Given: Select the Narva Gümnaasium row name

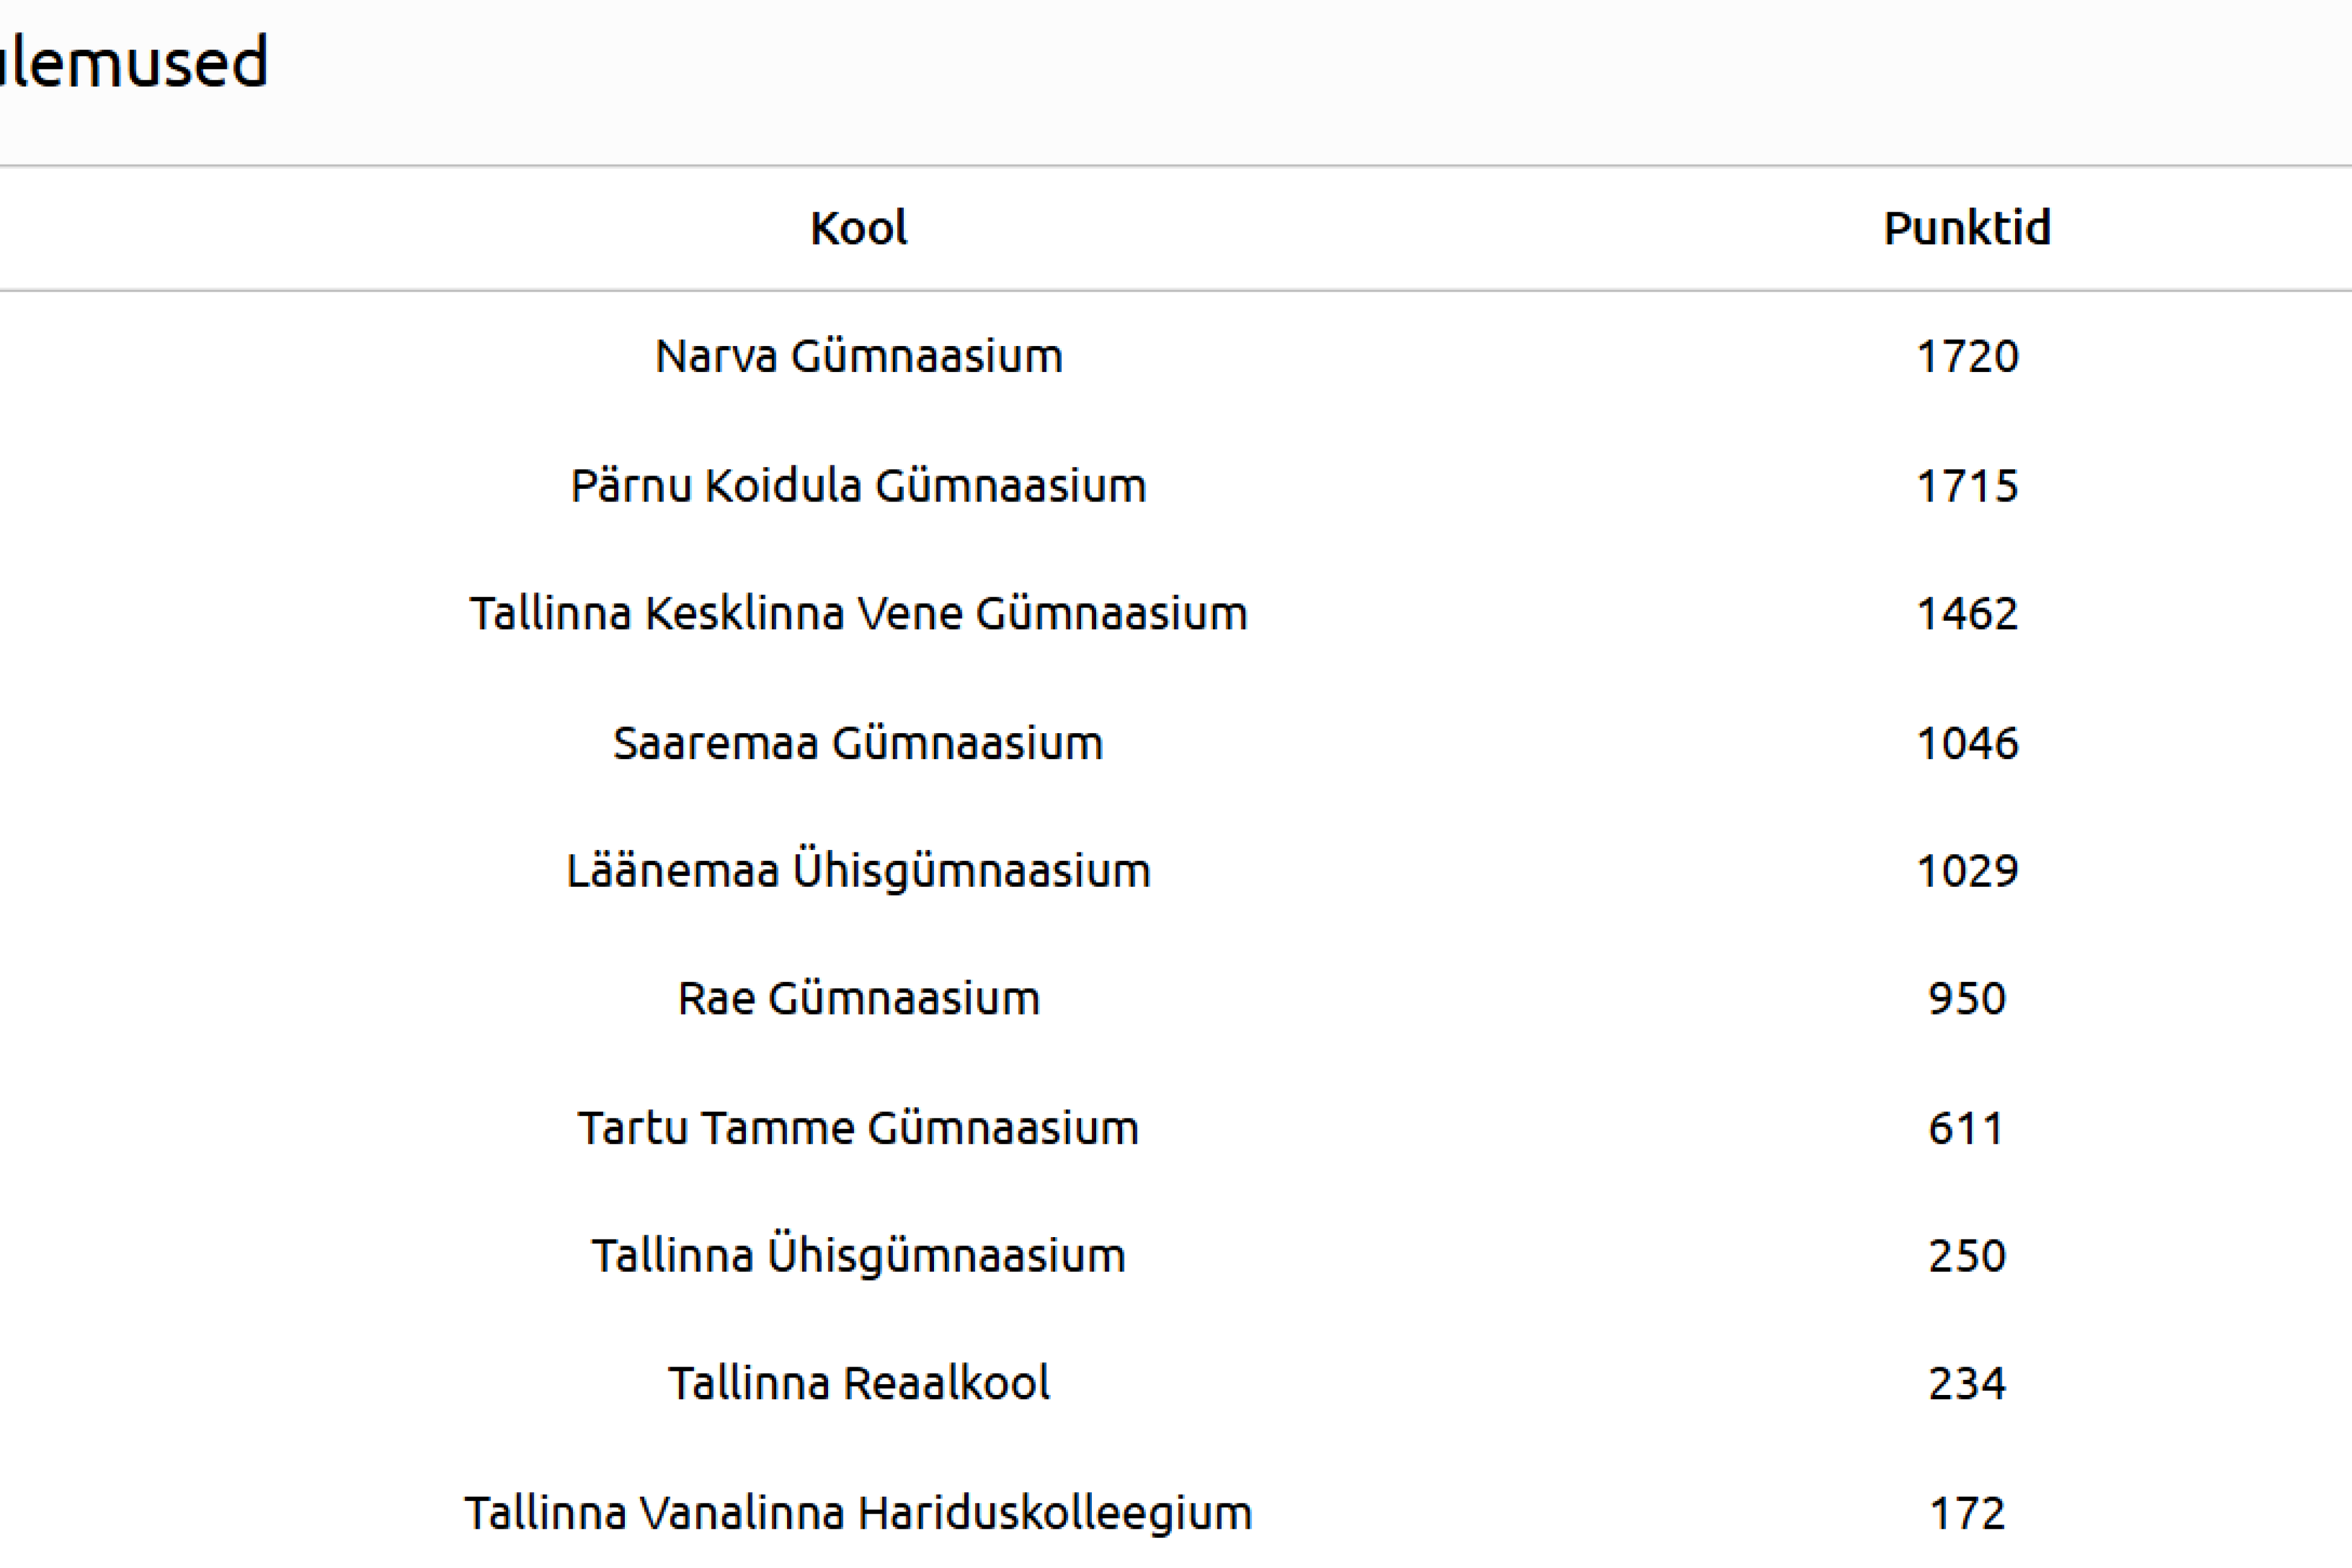Looking at the screenshot, I should [858, 357].
